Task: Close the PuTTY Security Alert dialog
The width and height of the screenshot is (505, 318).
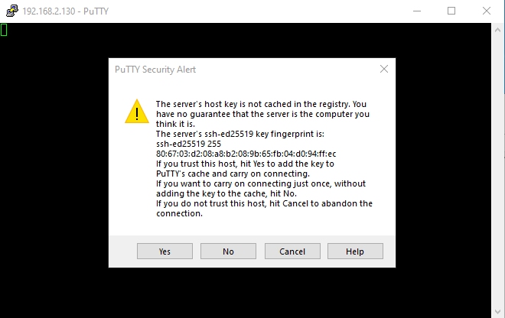Action: click(x=384, y=69)
